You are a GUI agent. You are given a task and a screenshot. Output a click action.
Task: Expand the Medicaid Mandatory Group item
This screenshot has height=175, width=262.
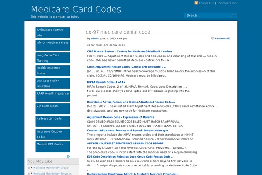(x=28, y=168)
